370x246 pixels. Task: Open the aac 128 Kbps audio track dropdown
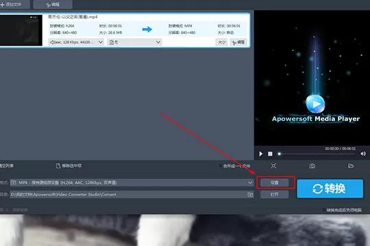click(x=76, y=42)
